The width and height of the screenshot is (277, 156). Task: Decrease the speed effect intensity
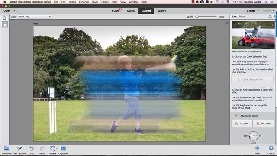point(263,123)
